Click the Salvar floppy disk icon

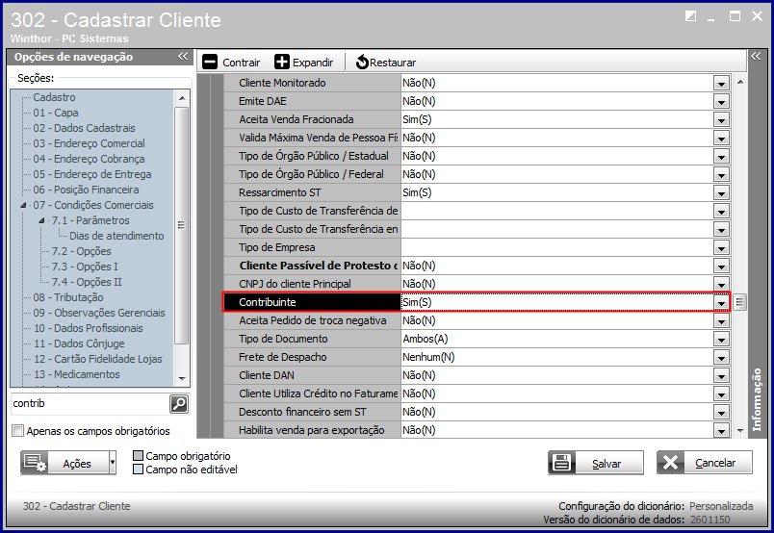pos(561,463)
